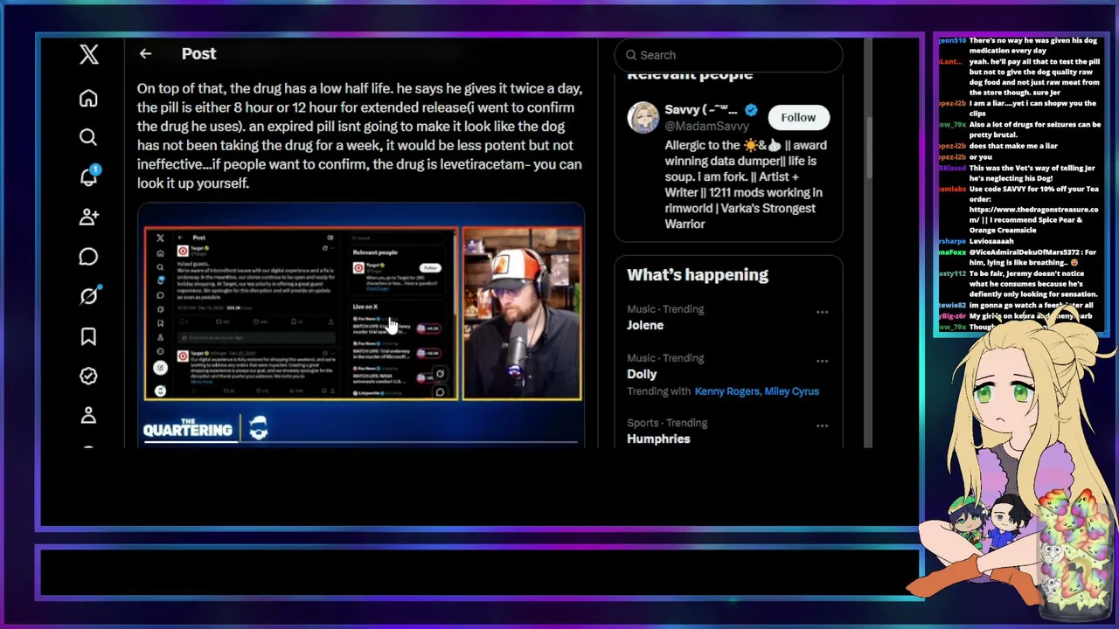
Task: Open more options for the Humphries trend
Action: 822,425
